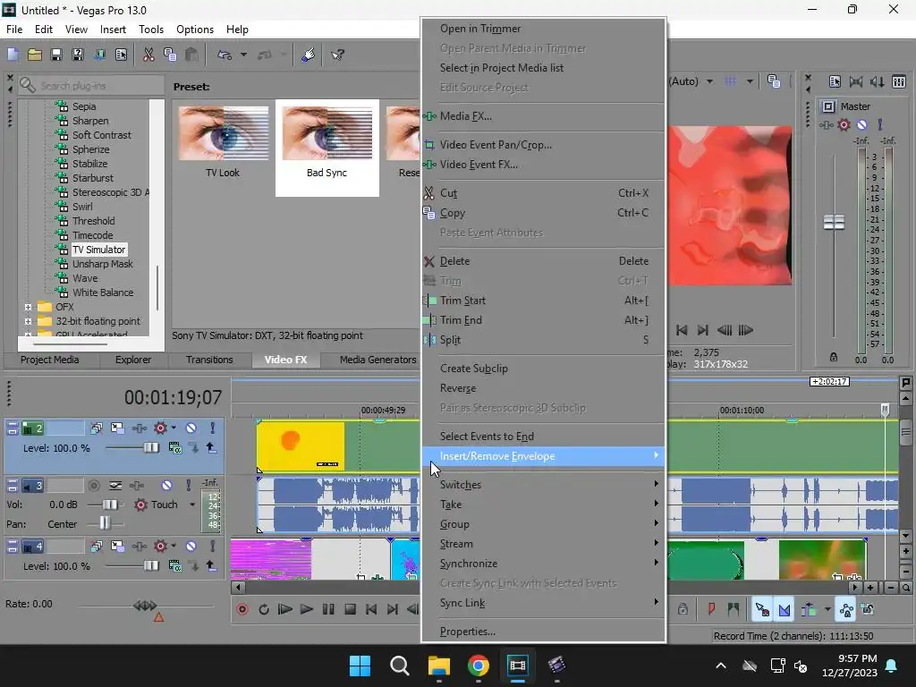Open File Explorer from the Windows taskbar
This screenshot has width=916, height=687.
point(438,666)
